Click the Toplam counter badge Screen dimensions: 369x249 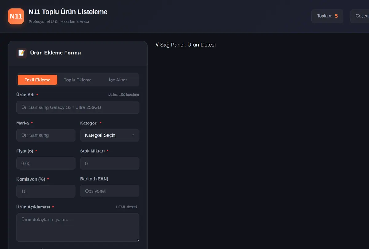click(x=327, y=16)
